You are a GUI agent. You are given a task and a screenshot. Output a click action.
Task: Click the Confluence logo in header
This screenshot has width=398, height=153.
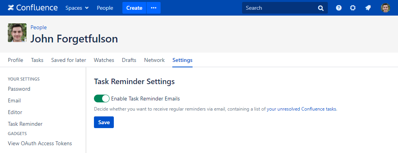point(33,8)
